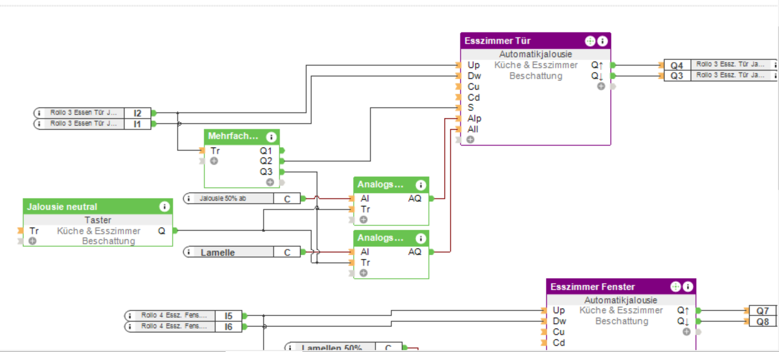Click the info icon on Jalousie neutral block

click(x=164, y=207)
